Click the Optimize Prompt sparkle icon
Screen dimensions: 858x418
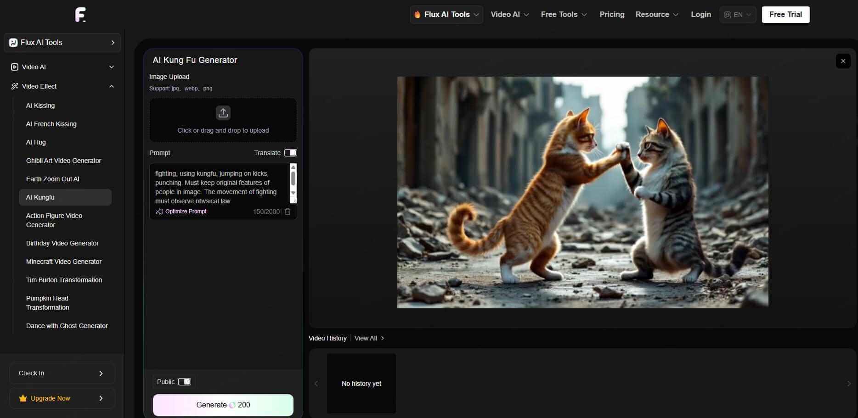(x=159, y=212)
